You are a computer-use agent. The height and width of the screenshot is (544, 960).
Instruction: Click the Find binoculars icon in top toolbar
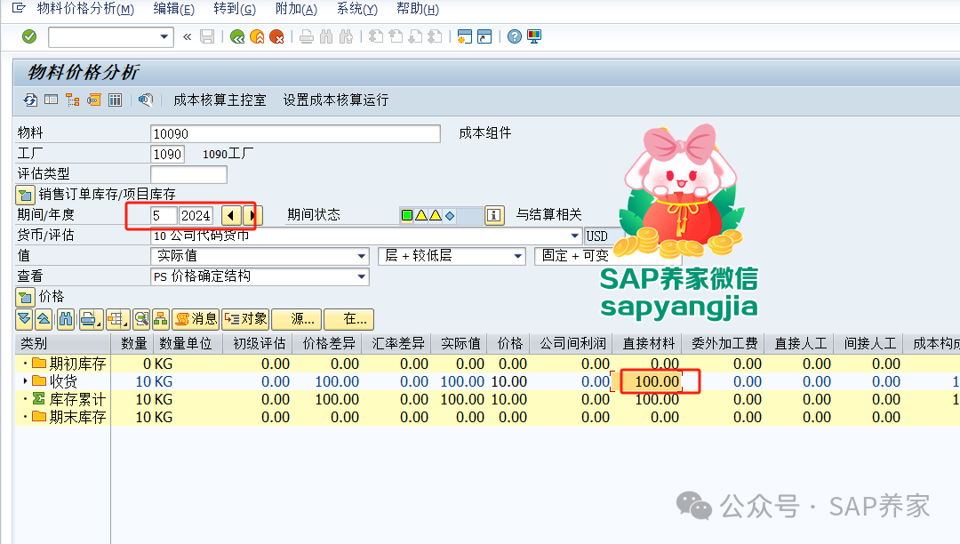click(326, 36)
